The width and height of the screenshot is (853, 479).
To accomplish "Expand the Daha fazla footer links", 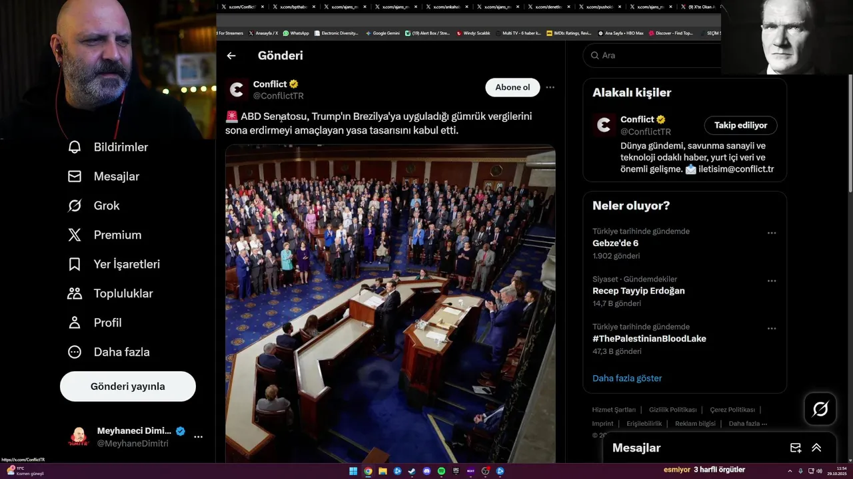I will (748, 424).
